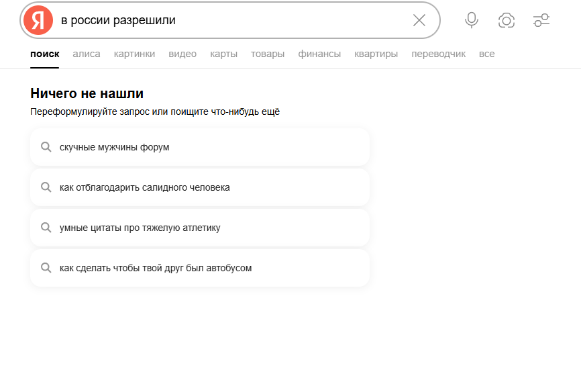Go to the "карты" tab
Viewport: 581px width, 376px height.
click(223, 54)
